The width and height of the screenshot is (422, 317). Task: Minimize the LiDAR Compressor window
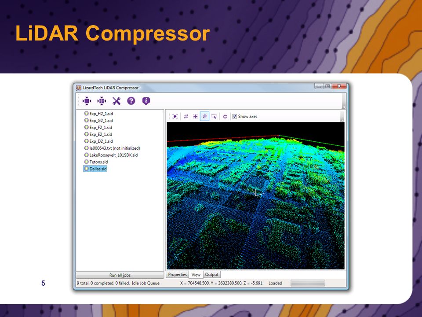319,87
